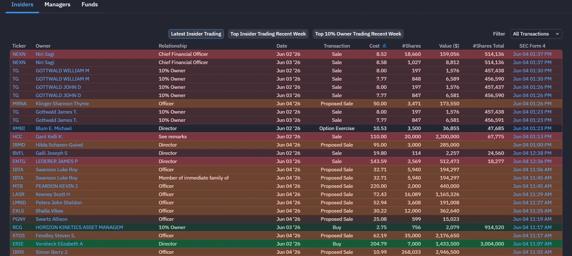Click the #Shares column header
The image size is (572, 256).
(x=411, y=46)
